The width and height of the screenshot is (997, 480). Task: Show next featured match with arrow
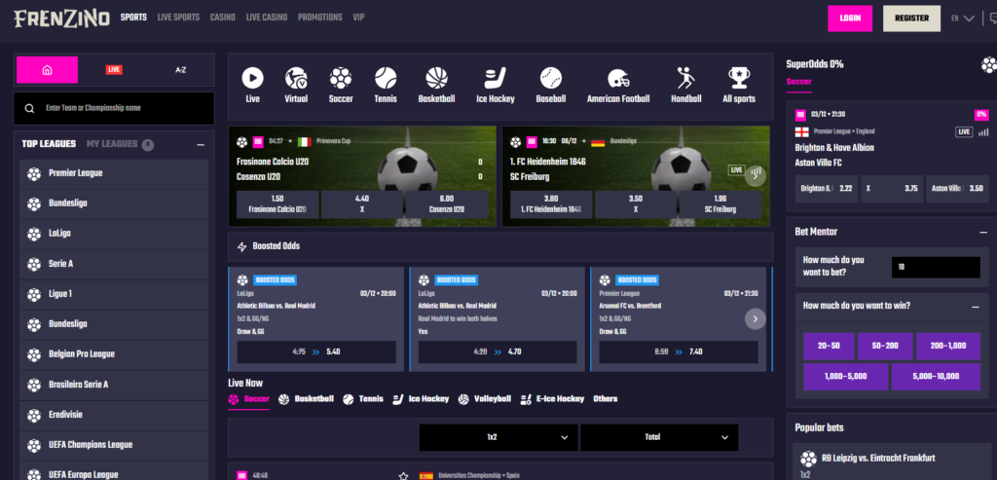[x=756, y=175]
